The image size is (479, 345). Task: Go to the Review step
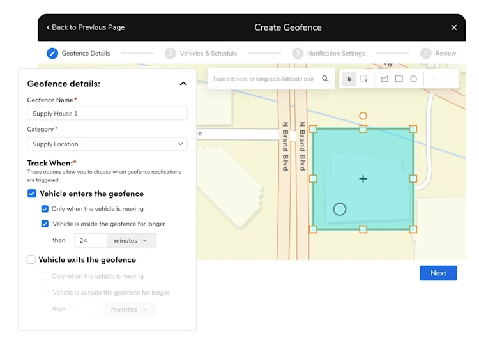pos(438,54)
